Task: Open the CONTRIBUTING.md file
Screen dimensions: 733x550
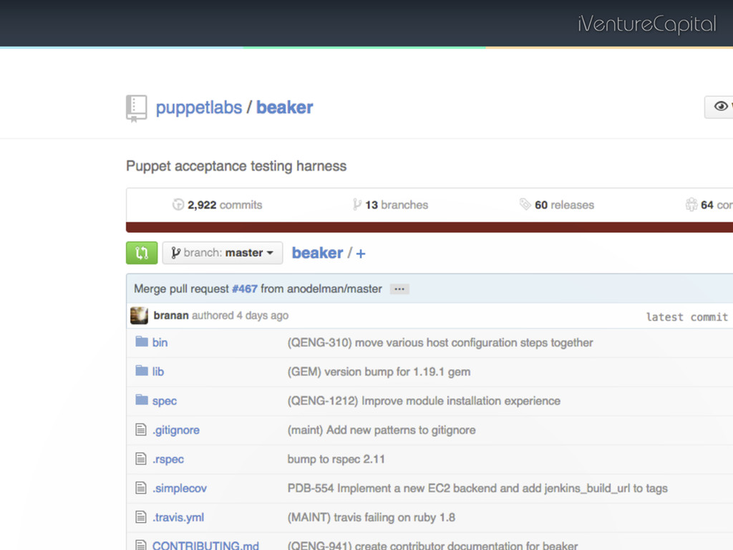Action: [205, 545]
